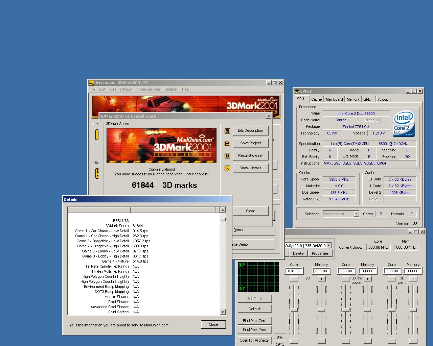Decrease 2D Core clock with minus button
433x346 pixels.
pyautogui.click(x=294, y=341)
